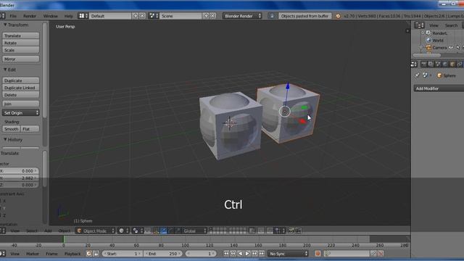This screenshot has width=464, height=261.
Task: Click the Add Modifier dropdown
Action: pyautogui.click(x=439, y=88)
